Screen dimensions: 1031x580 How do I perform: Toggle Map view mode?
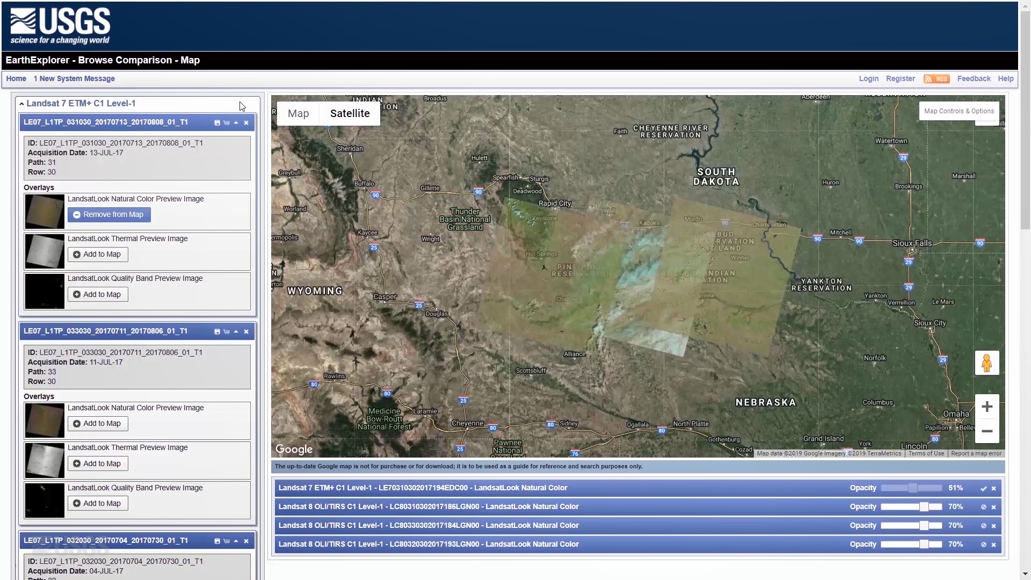[x=298, y=113]
